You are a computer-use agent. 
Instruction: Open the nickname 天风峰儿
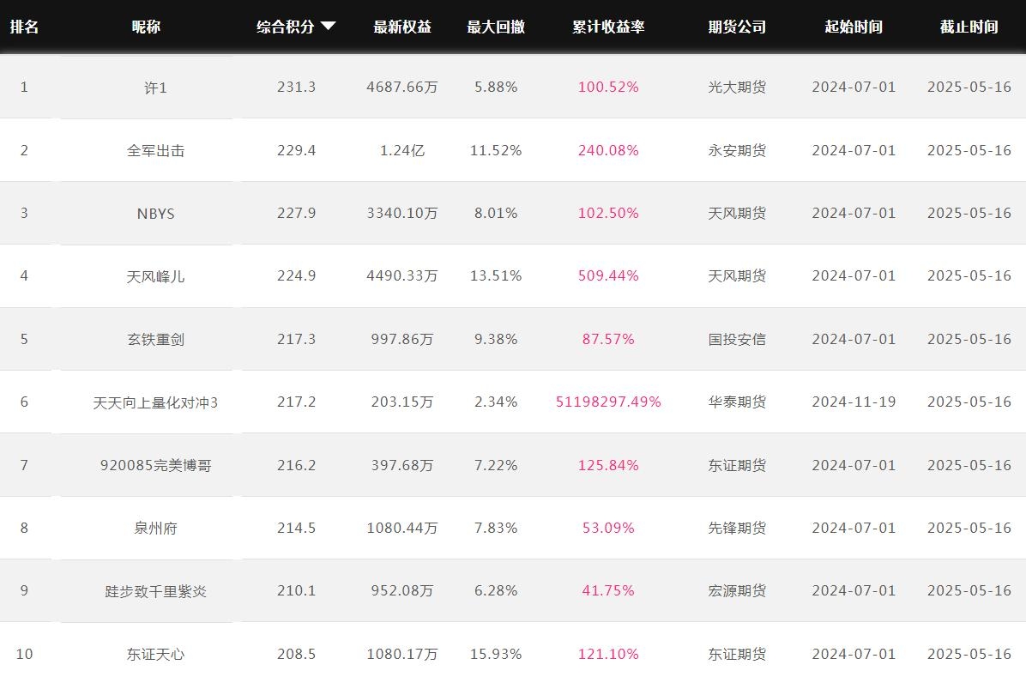[156, 277]
